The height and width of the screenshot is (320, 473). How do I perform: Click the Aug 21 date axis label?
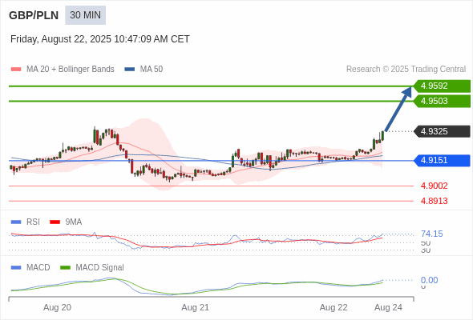coord(195,307)
